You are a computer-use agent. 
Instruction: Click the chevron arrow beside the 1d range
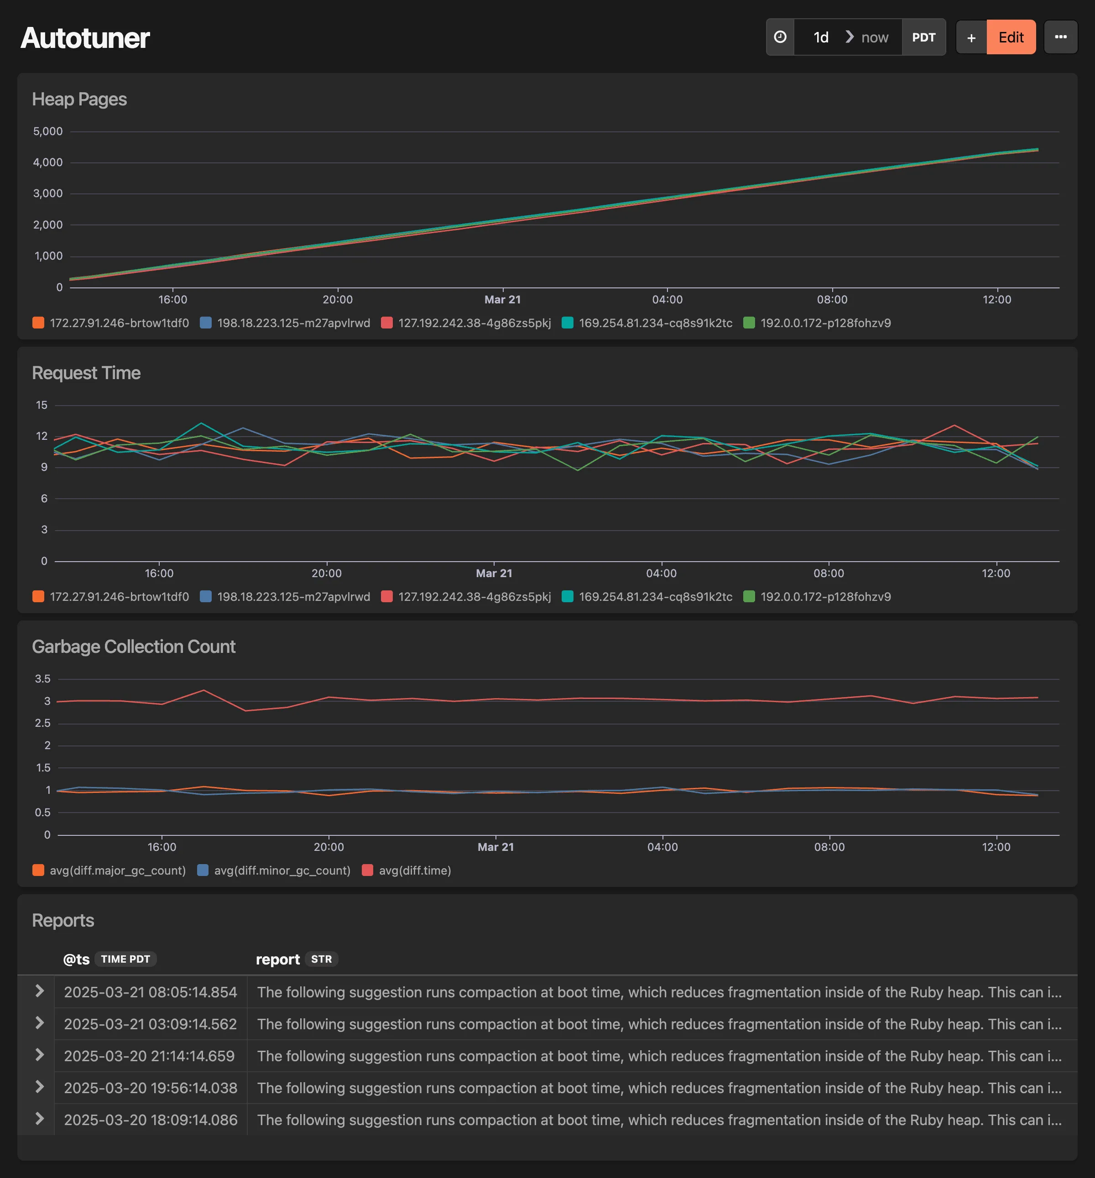(x=850, y=37)
